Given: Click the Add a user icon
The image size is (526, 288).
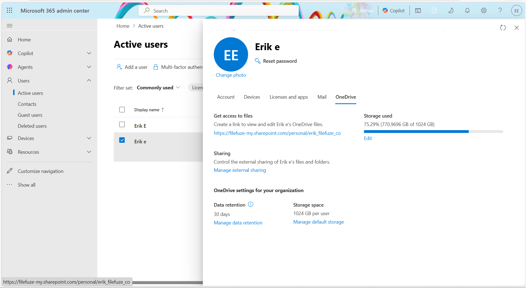Looking at the screenshot, I should pos(119,67).
